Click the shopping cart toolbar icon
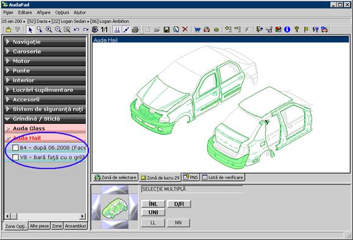This screenshot has width=353, height=240. (198, 29)
